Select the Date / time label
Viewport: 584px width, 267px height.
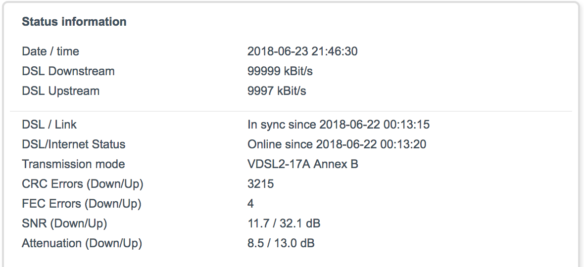click(50, 51)
